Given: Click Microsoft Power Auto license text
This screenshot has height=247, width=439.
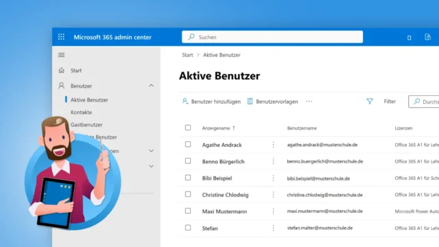Looking at the screenshot, I should [416, 211].
